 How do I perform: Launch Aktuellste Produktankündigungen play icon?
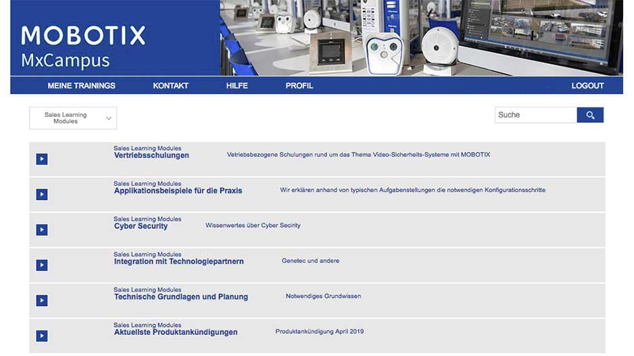(42, 336)
